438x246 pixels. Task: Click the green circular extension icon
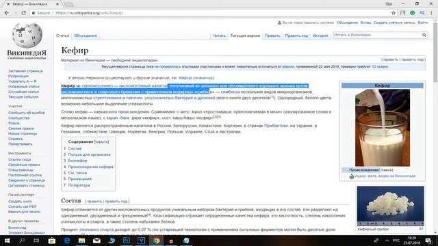(412, 13)
